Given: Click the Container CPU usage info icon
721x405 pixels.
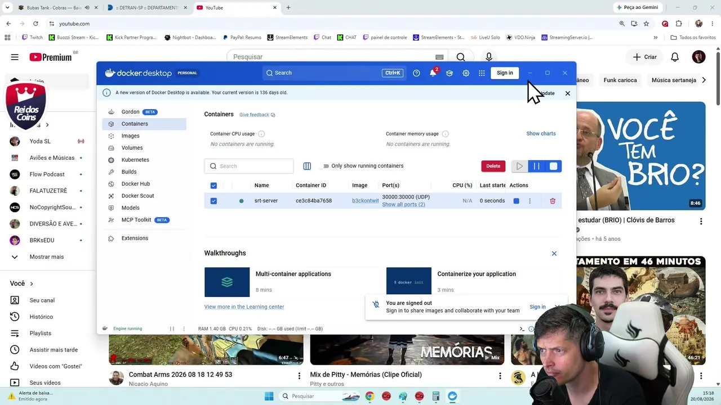Looking at the screenshot, I should [261, 134].
